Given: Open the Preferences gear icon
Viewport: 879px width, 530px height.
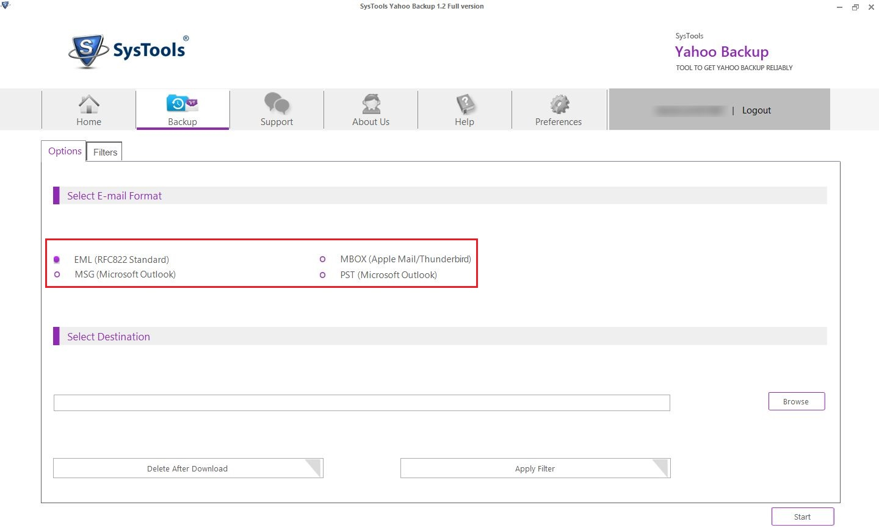Looking at the screenshot, I should click(559, 104).
